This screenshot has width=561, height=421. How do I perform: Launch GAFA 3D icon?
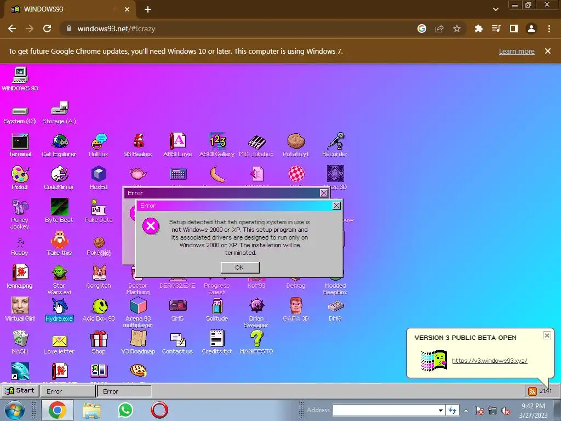[x=295, y=310]
